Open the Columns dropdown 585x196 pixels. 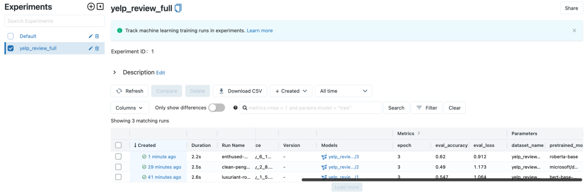(130, 108)
